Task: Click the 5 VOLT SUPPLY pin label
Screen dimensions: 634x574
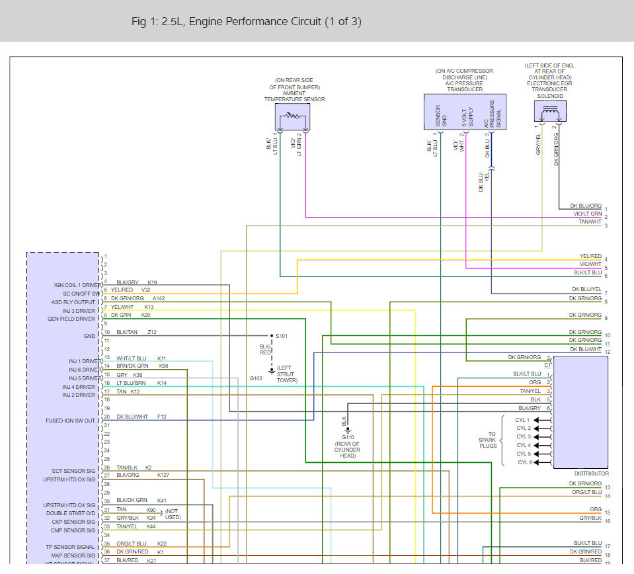Action: 467,117
